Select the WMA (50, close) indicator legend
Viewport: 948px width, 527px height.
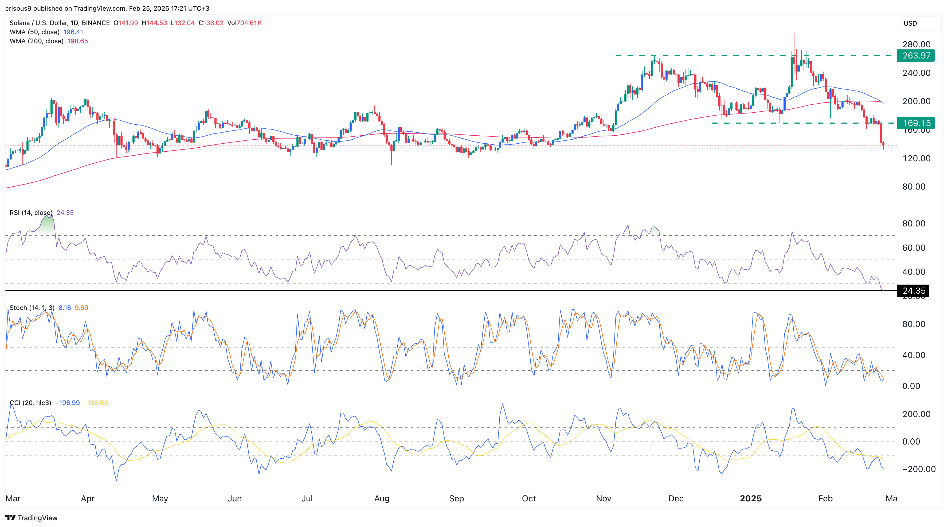[x=35, y=32]
